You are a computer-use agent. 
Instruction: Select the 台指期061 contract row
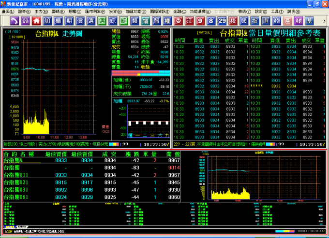92,197
